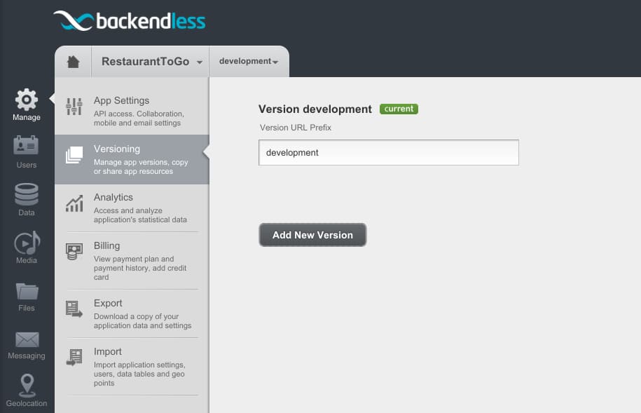The image size is (641, 413).
Task: Click the Backendless logo
Action: coord(129,21)
